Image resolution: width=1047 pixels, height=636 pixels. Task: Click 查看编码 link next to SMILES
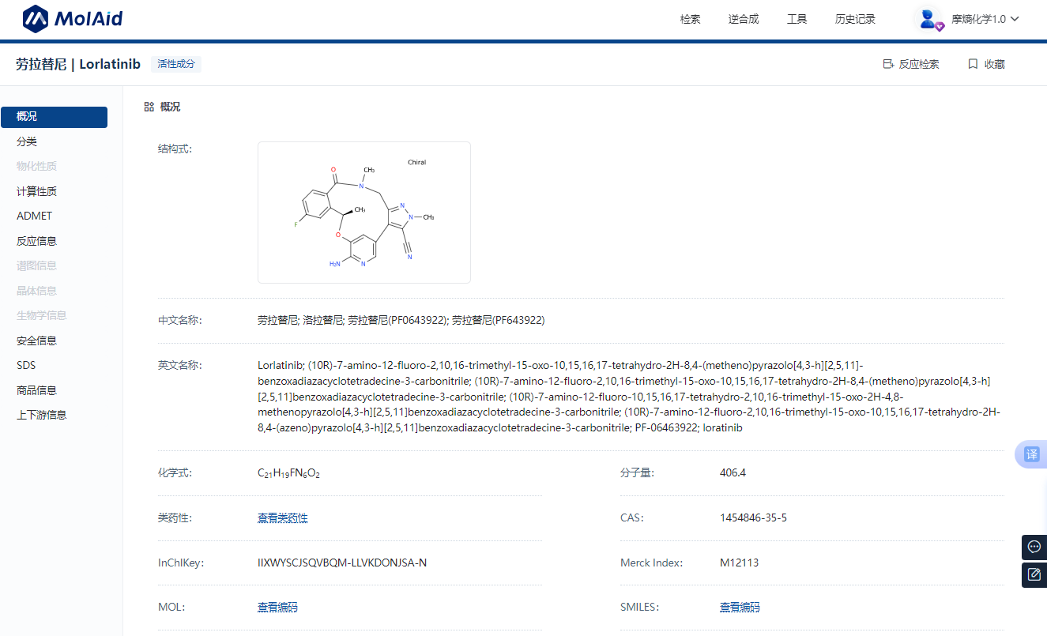click(740, 608)
